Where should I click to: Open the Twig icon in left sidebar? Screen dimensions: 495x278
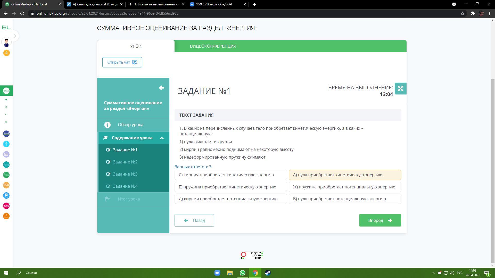click(x=6, y=206)
